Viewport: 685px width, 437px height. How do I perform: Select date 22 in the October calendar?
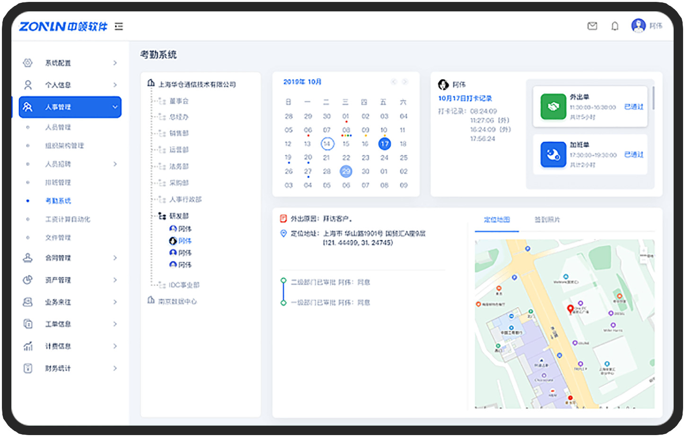point(346,158)
